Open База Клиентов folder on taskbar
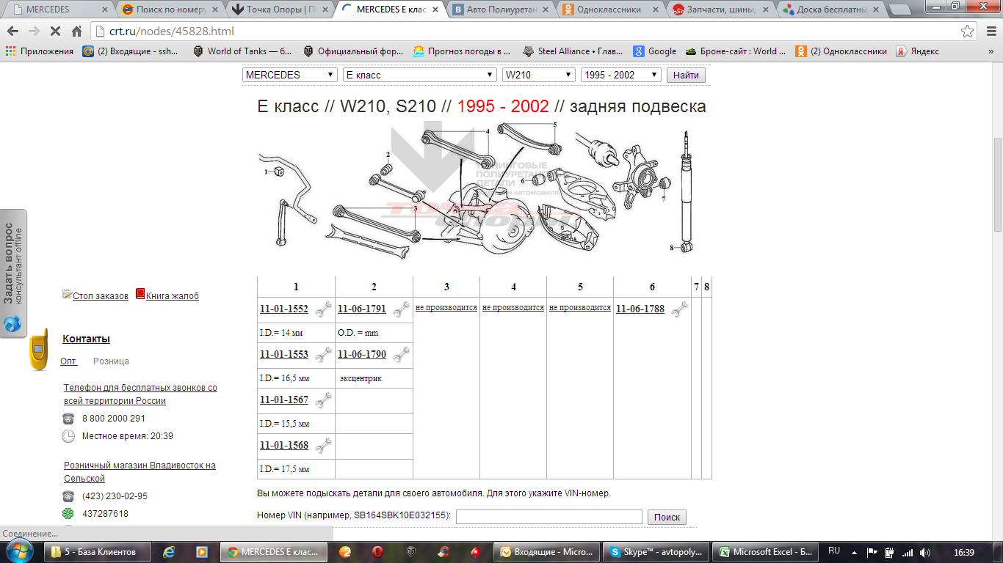The width and height of the screenshot is (1003, 563). coord(98,552)
